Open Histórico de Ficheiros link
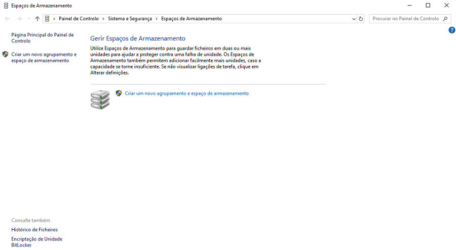Image resolution: width=456 pixels, height=250 pixels. pos(34,229)
